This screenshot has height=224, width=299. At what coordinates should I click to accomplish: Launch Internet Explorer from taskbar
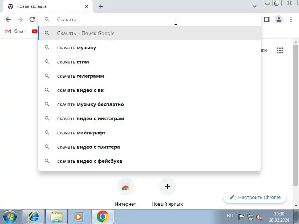click(33, 217)
